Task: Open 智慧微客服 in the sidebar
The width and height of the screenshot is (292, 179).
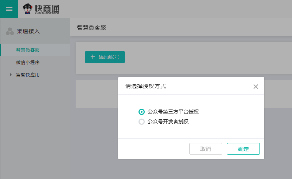Action: (x=28, y=50)
